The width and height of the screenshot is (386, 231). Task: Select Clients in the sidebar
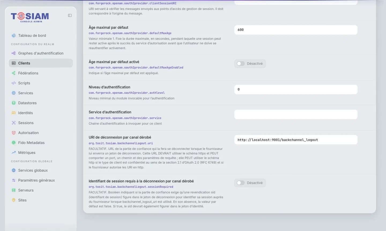[41, 63]
